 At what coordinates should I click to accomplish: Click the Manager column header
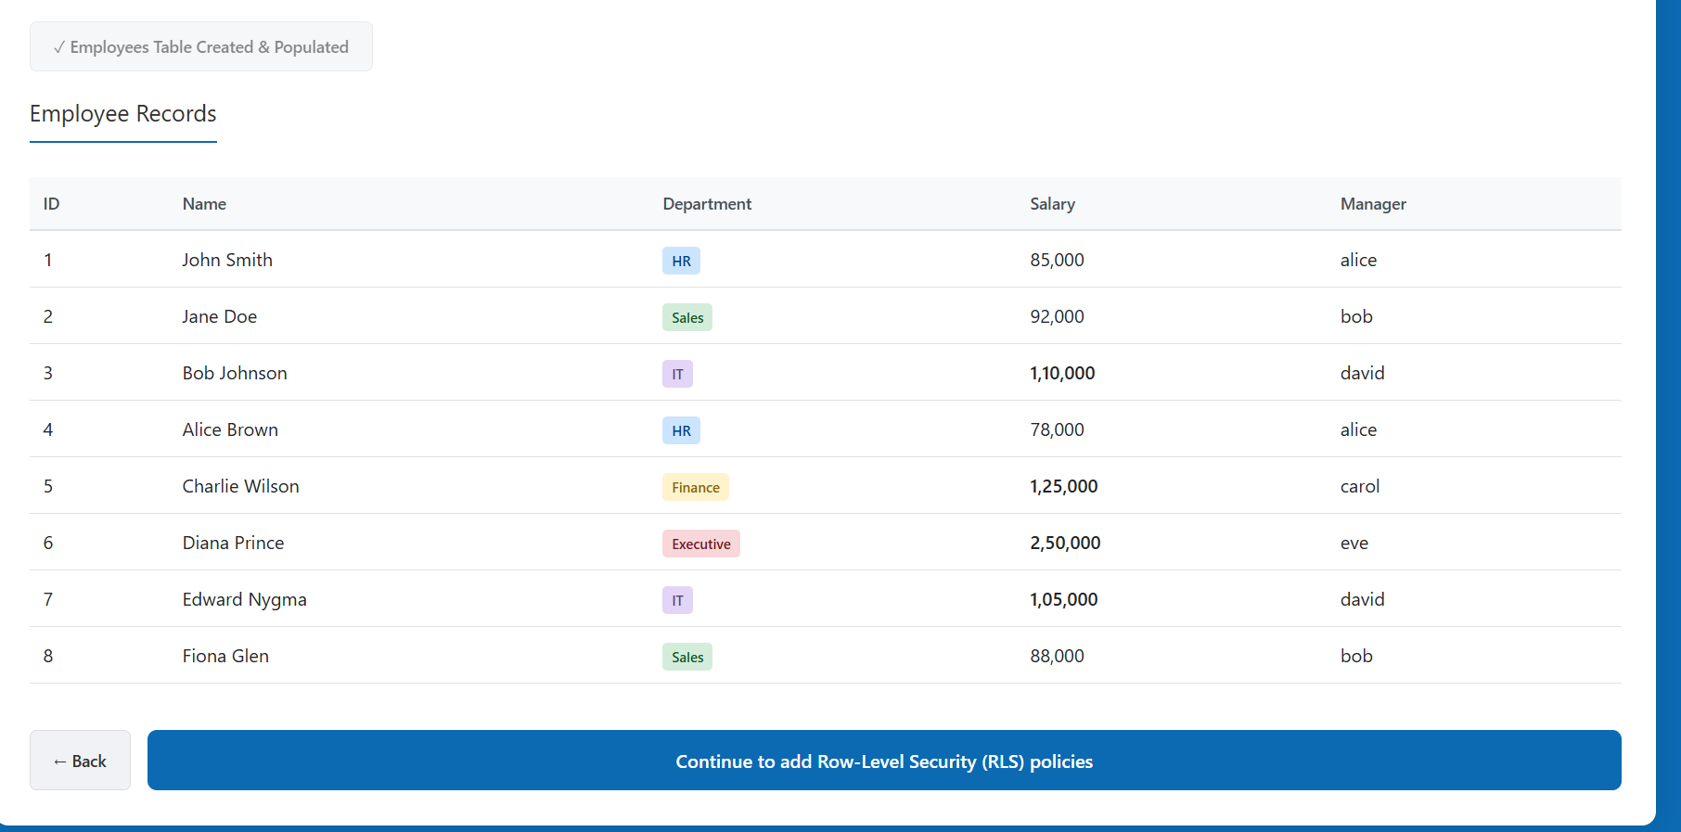pos(1373,204)
